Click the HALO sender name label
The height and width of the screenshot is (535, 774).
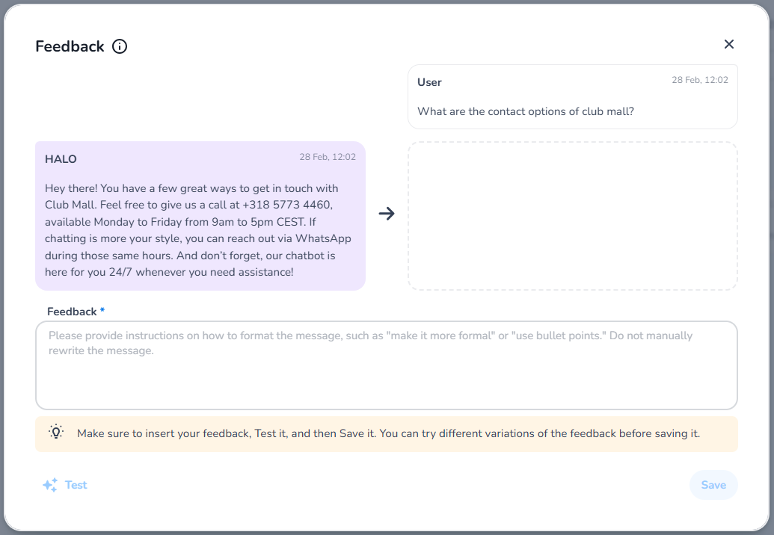(x=61, y=159)
